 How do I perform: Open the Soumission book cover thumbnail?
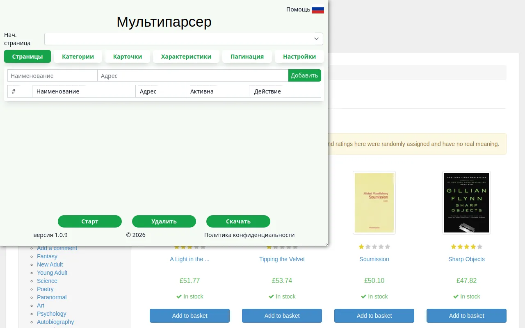374,203
